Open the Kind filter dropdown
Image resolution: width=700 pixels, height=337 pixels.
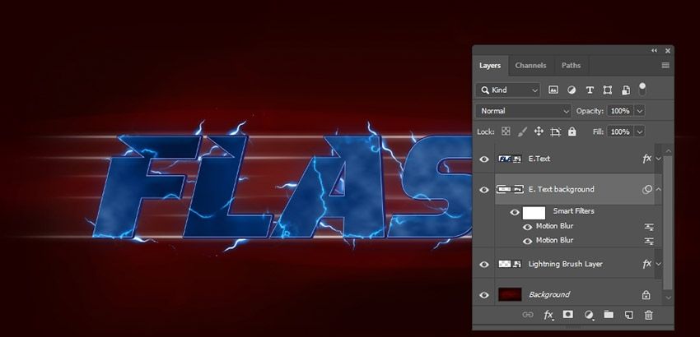(x=508, y=90)
